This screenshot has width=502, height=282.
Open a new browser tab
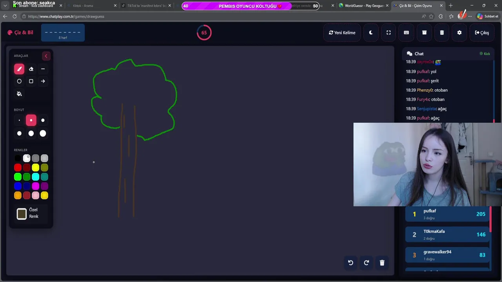[451, 5]
